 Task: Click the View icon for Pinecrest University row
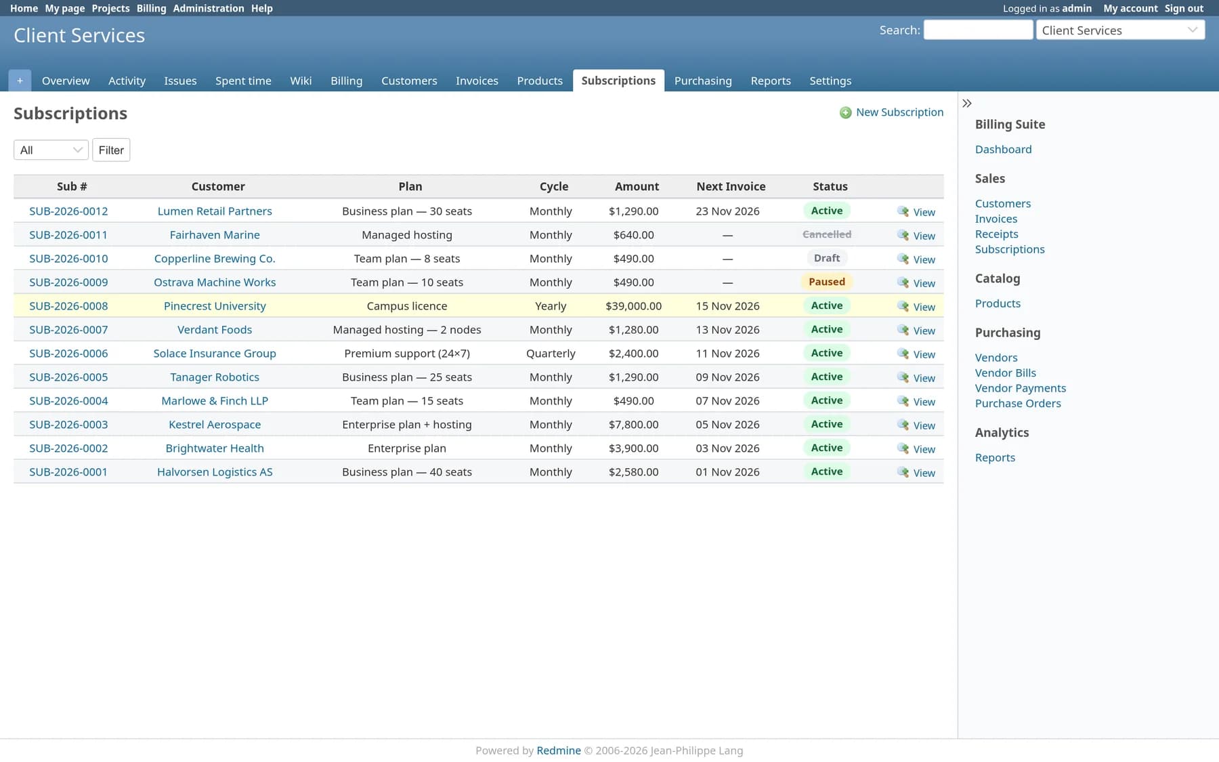[x=903, y=306]
